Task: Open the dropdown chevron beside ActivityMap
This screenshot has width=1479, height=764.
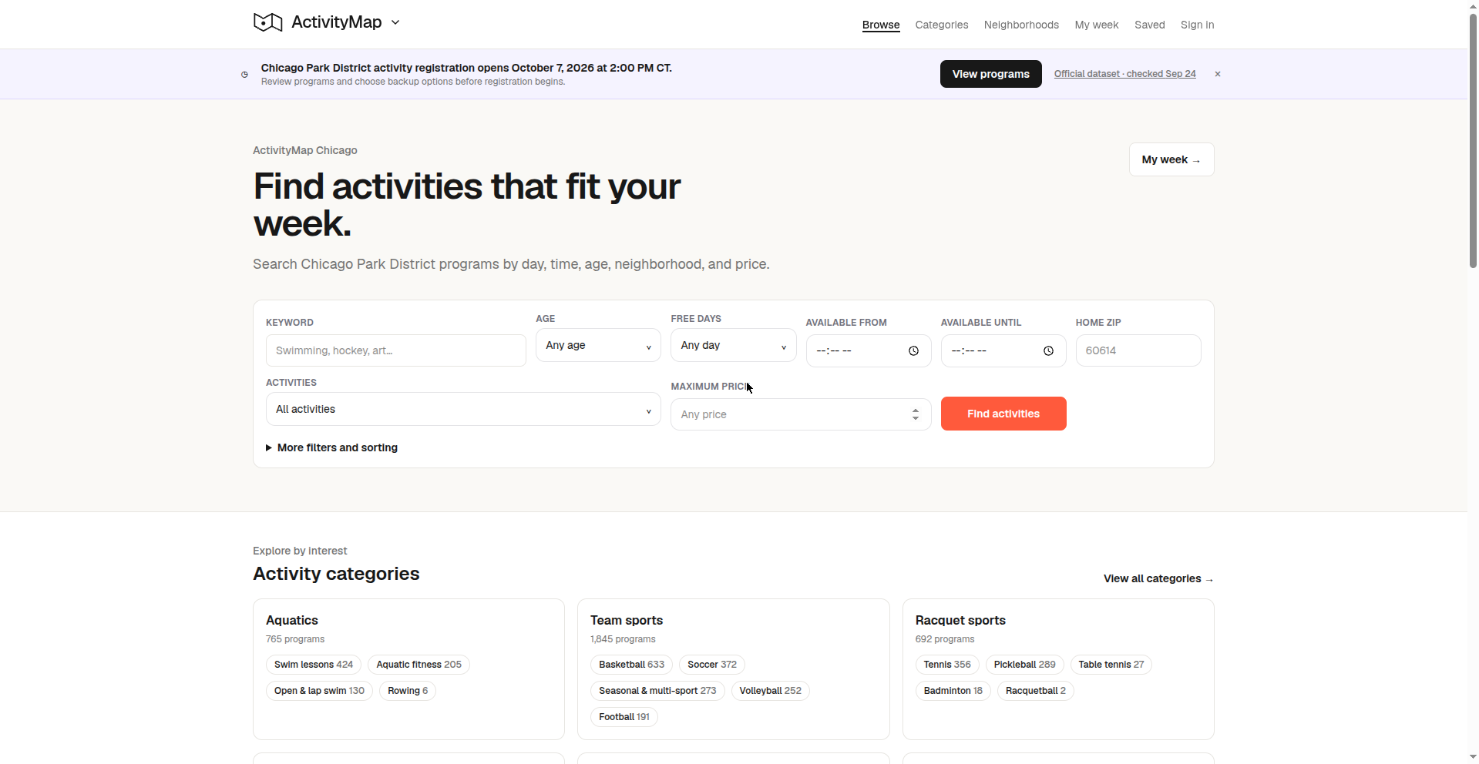Action: pos(395,22)
